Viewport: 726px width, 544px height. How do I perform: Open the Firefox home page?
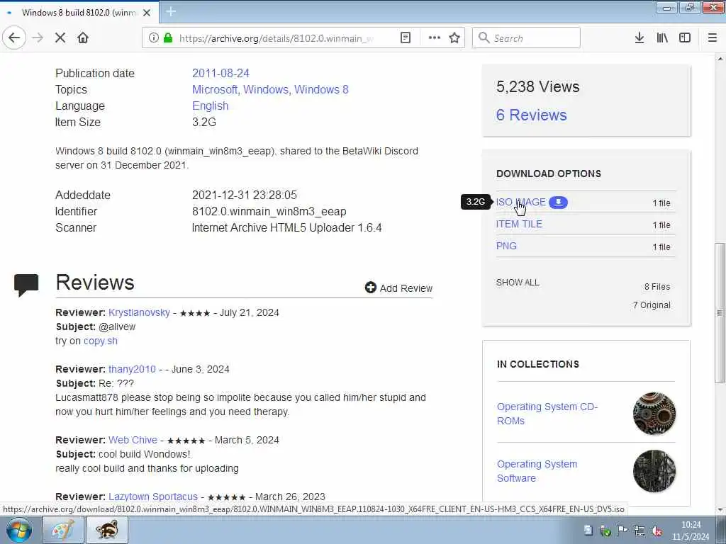point(83,38)
